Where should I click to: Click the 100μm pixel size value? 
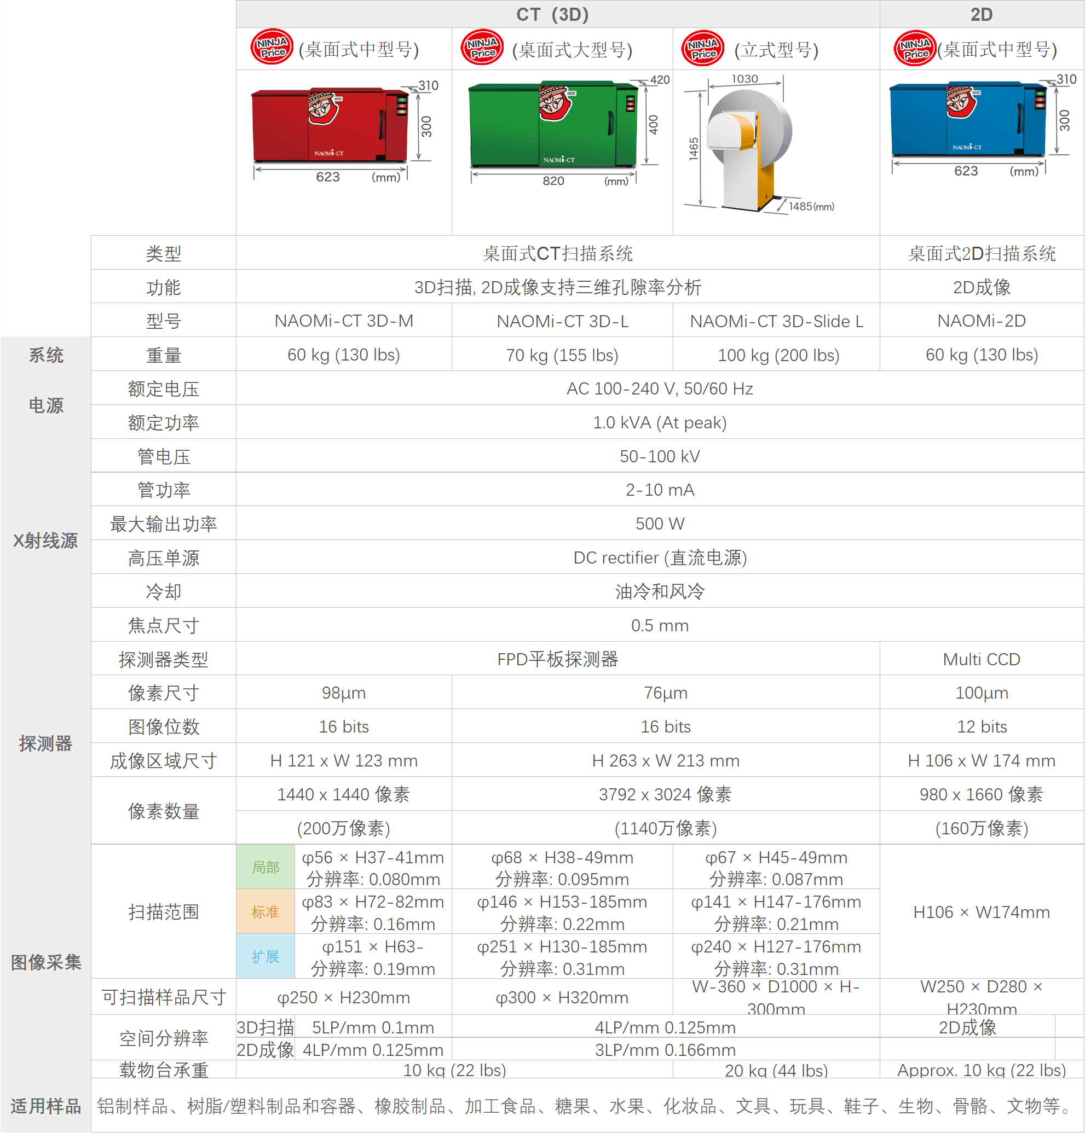(982, 693)
